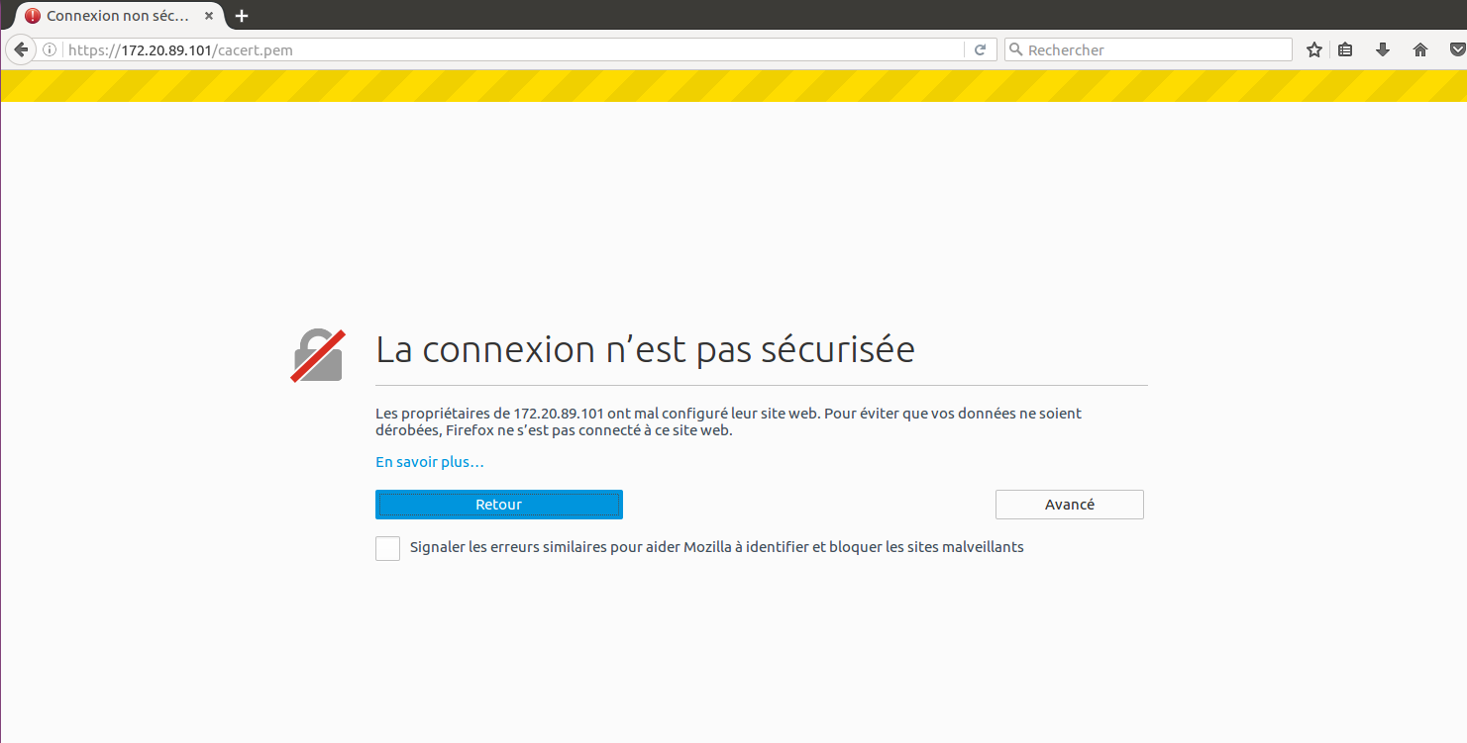The image size is (1467, 743).
Task: Go to home page via house icon
Action: [x=1420, y=50]
